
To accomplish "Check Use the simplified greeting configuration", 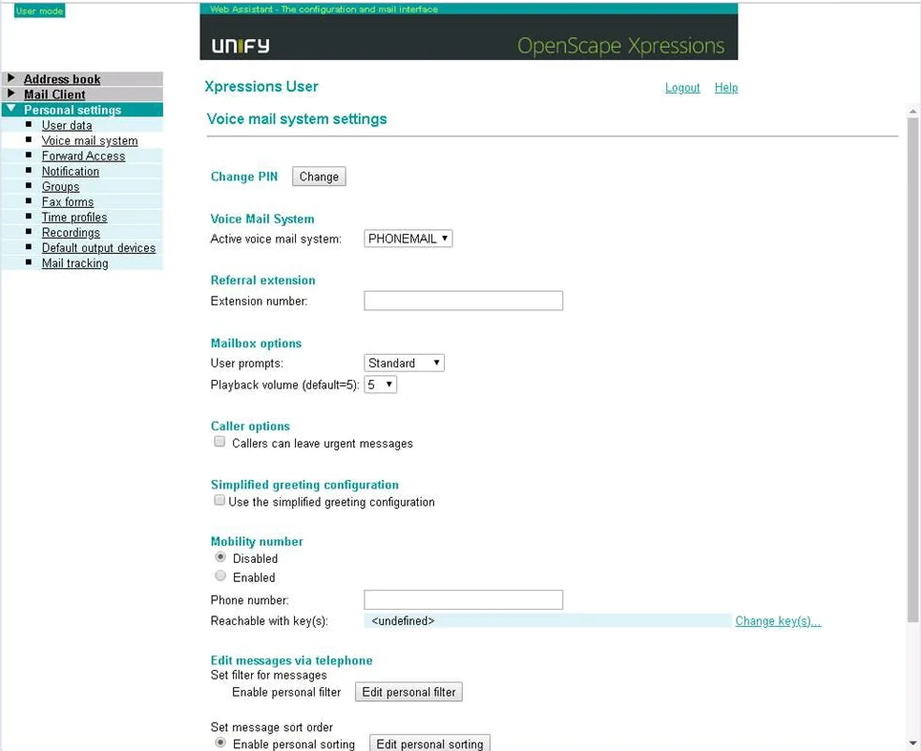I will click(x=220, y=500).
